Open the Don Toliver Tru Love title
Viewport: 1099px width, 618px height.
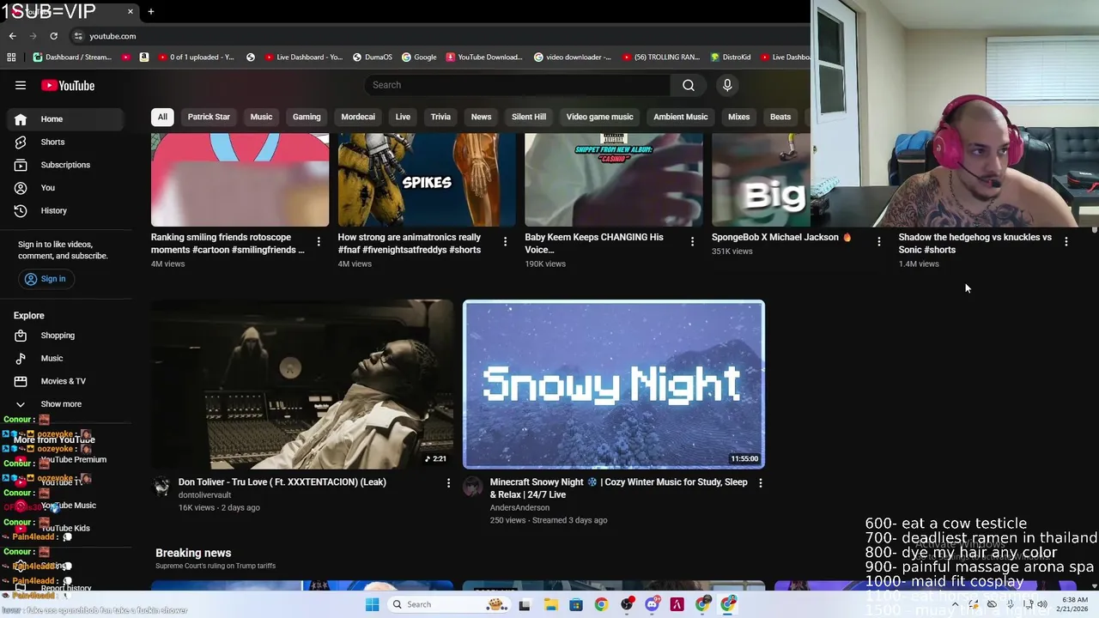pyautogui.click(x=282, y=482)
